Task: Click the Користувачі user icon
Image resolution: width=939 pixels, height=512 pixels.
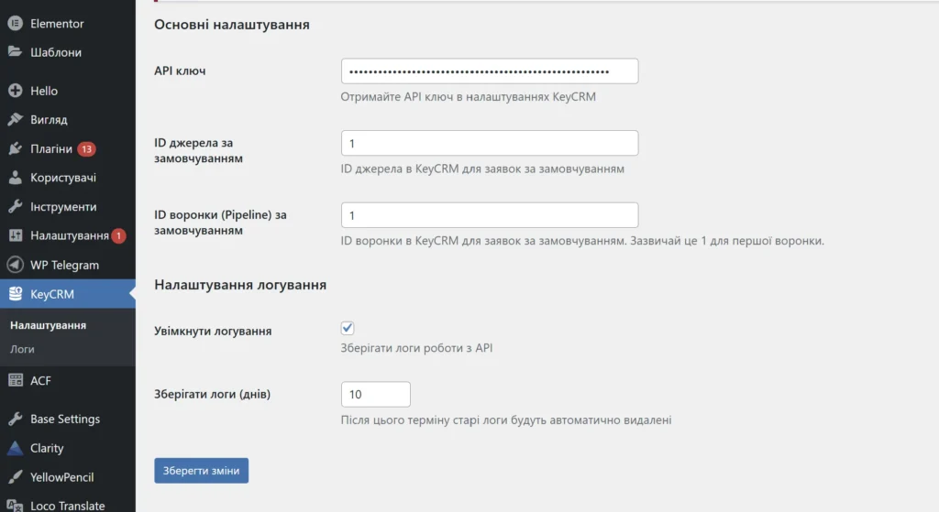Action: tap(15, 178)
